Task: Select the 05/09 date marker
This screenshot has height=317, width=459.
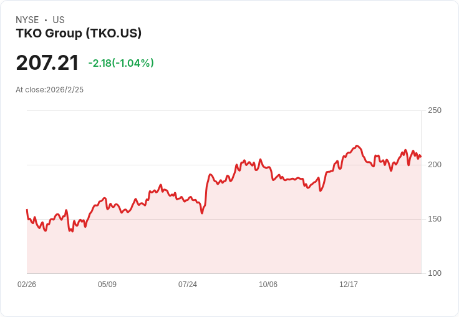Action: pos(107,284)
